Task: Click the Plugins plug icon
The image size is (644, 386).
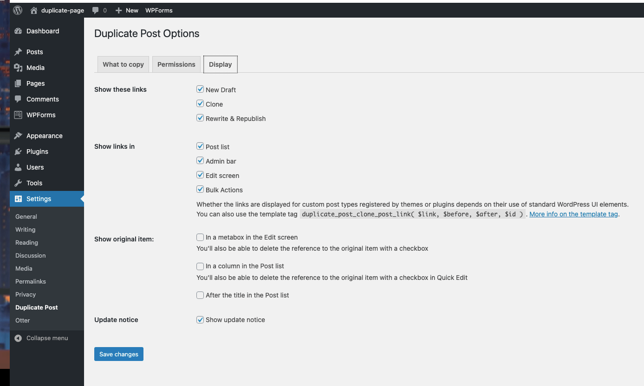Action: (x=18, y=152)
